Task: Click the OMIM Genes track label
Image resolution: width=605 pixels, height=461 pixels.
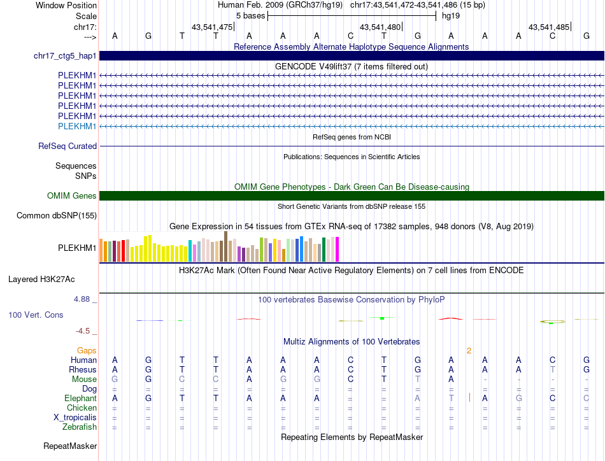Action: (71, 196)
